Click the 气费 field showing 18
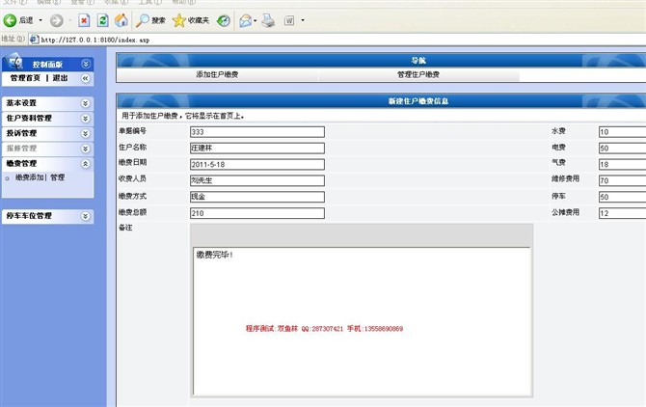This screenshot has height=407, width=646. click(x=622, y=164)
